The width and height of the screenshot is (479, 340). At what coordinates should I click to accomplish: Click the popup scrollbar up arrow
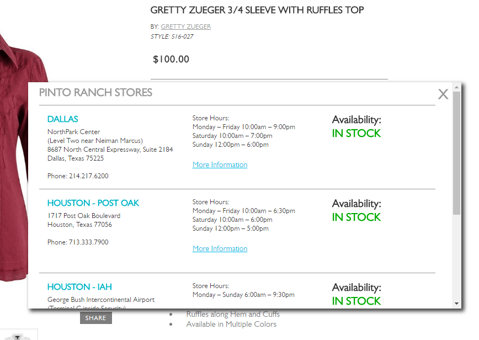point(457,87)
